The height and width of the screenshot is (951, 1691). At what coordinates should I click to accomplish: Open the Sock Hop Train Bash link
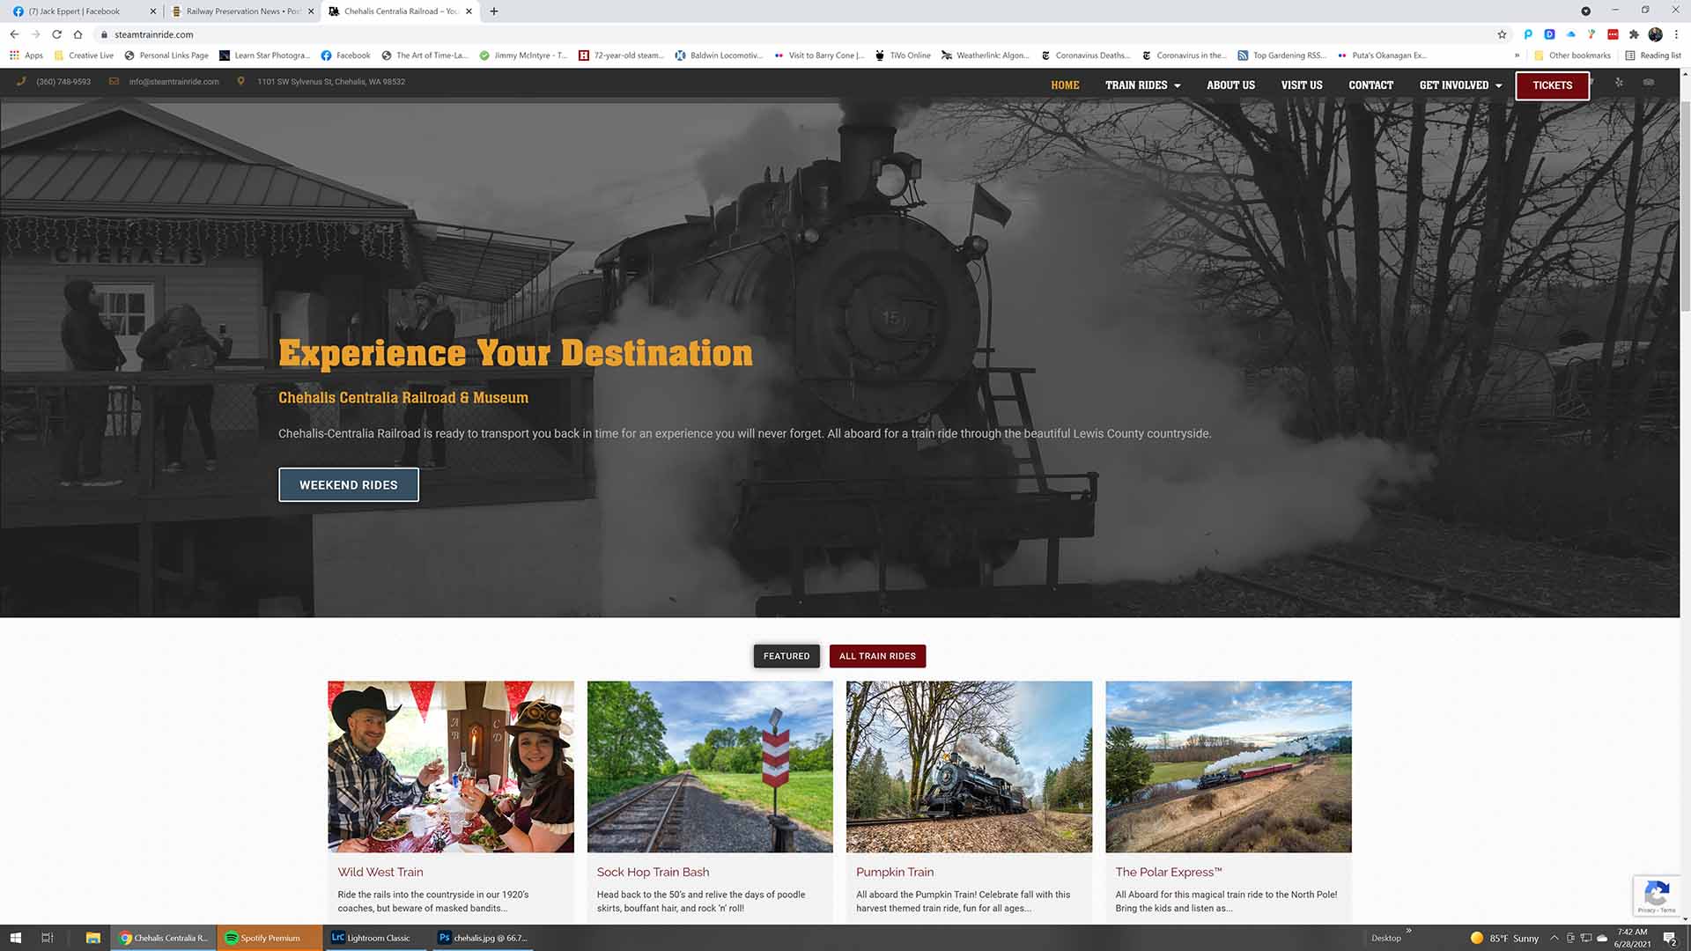pyautogui.click(x=653, y=872)
